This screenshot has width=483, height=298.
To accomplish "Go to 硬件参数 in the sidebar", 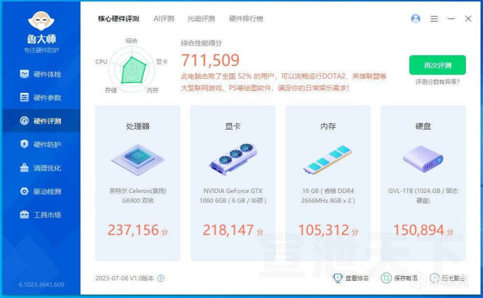I will click(x=41, y=98).
